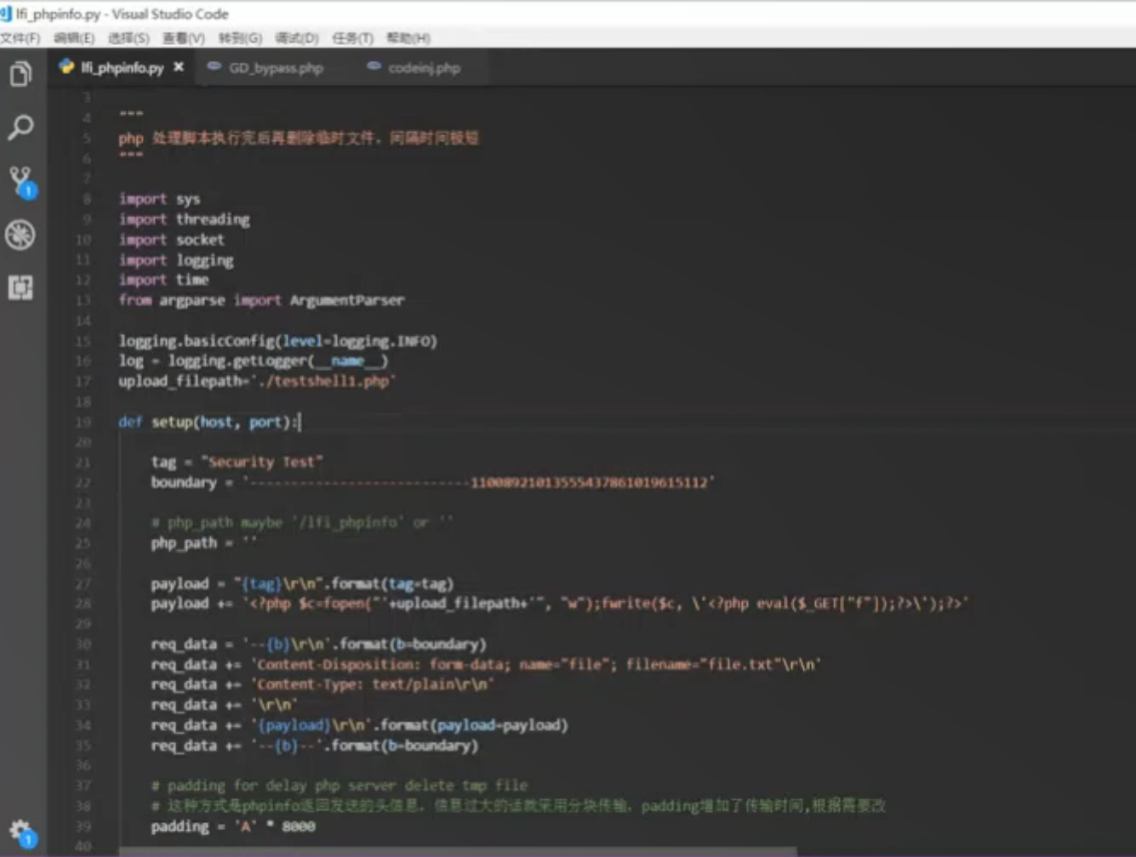Open the 查看(V) menu

[x=184, y=38]
